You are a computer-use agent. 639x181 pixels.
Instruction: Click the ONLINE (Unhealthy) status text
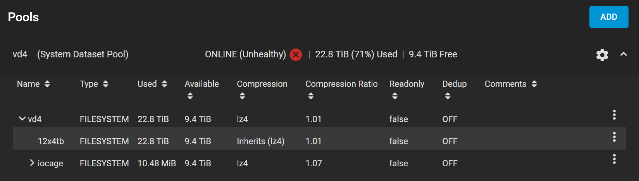[x=245, y=54]
